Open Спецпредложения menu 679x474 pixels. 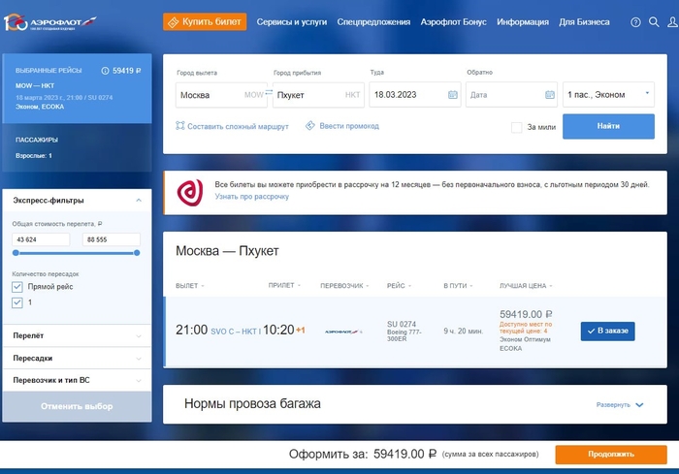click(373, 22)
